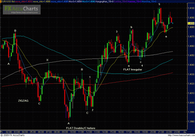The width and height of the screenshot is (195, 137).
Task: Click the HangingMan_TB=0 indicator label
Action: coord(105,2)
